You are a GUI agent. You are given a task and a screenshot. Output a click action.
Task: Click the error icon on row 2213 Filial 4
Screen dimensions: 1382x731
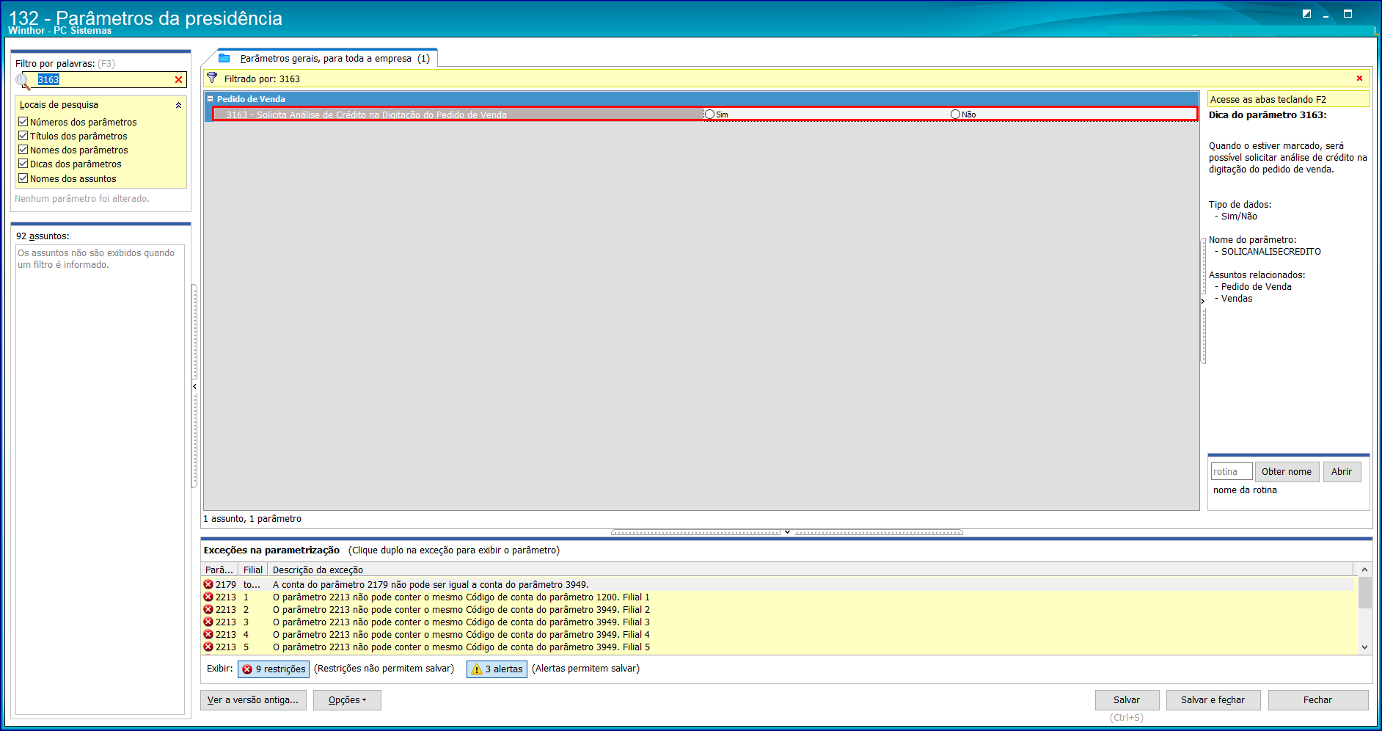(208, 635)
